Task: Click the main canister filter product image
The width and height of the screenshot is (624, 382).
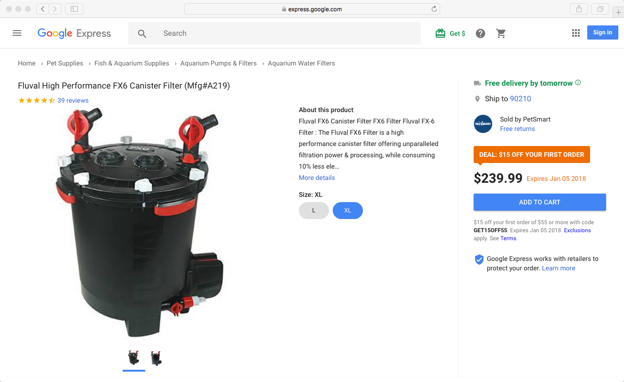Action: [x=139, y=222]
